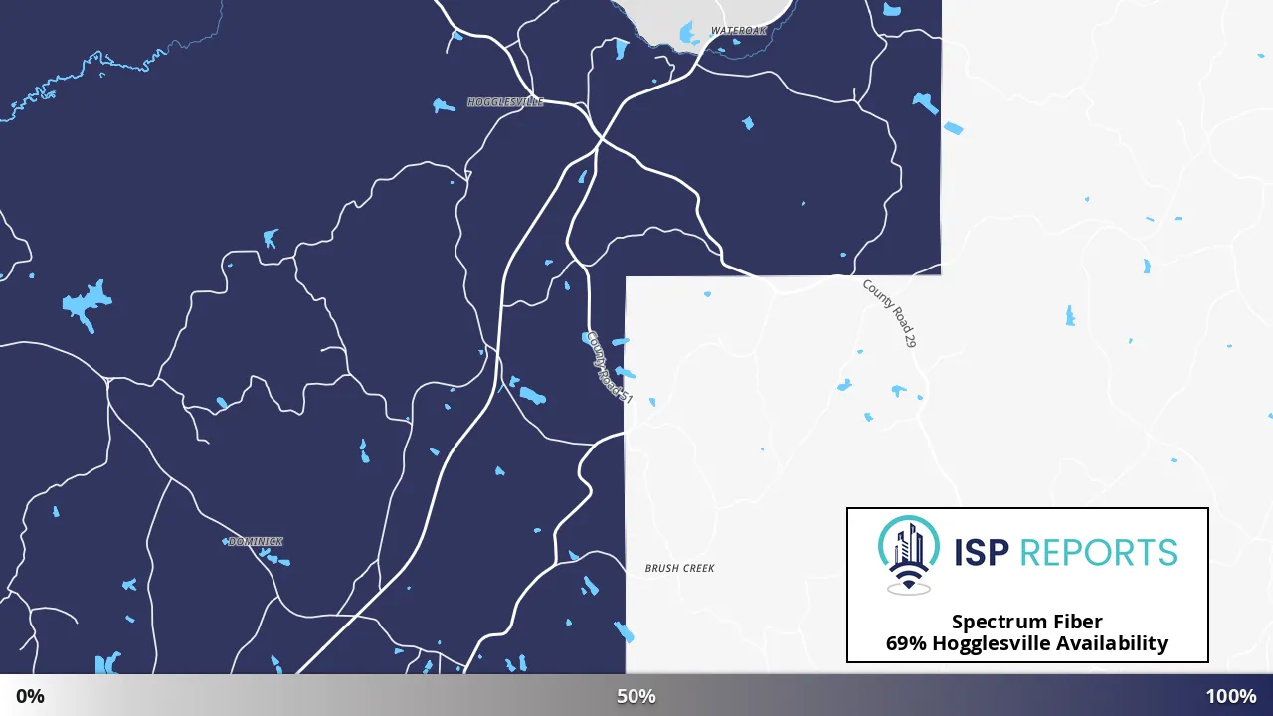This screenshot has height=716, width=1273.
Task: Click the Dominick map label
Action: tap(256, 542)
